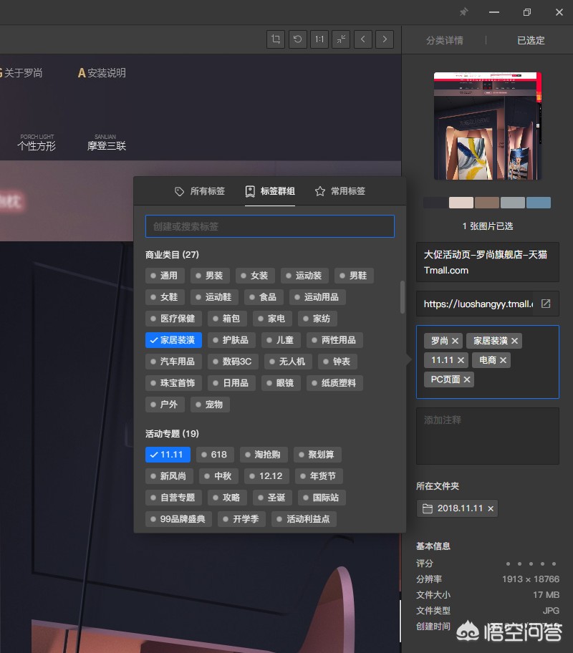This screenshot has width=573, height=653.
Task: Deselect the checked 11.11 activity tag
Action: pyautogui.click(x=167, y=455)
